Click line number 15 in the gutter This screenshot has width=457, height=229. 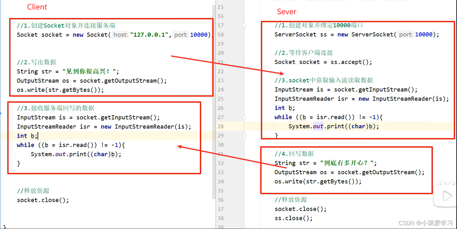tap(221, 7)
